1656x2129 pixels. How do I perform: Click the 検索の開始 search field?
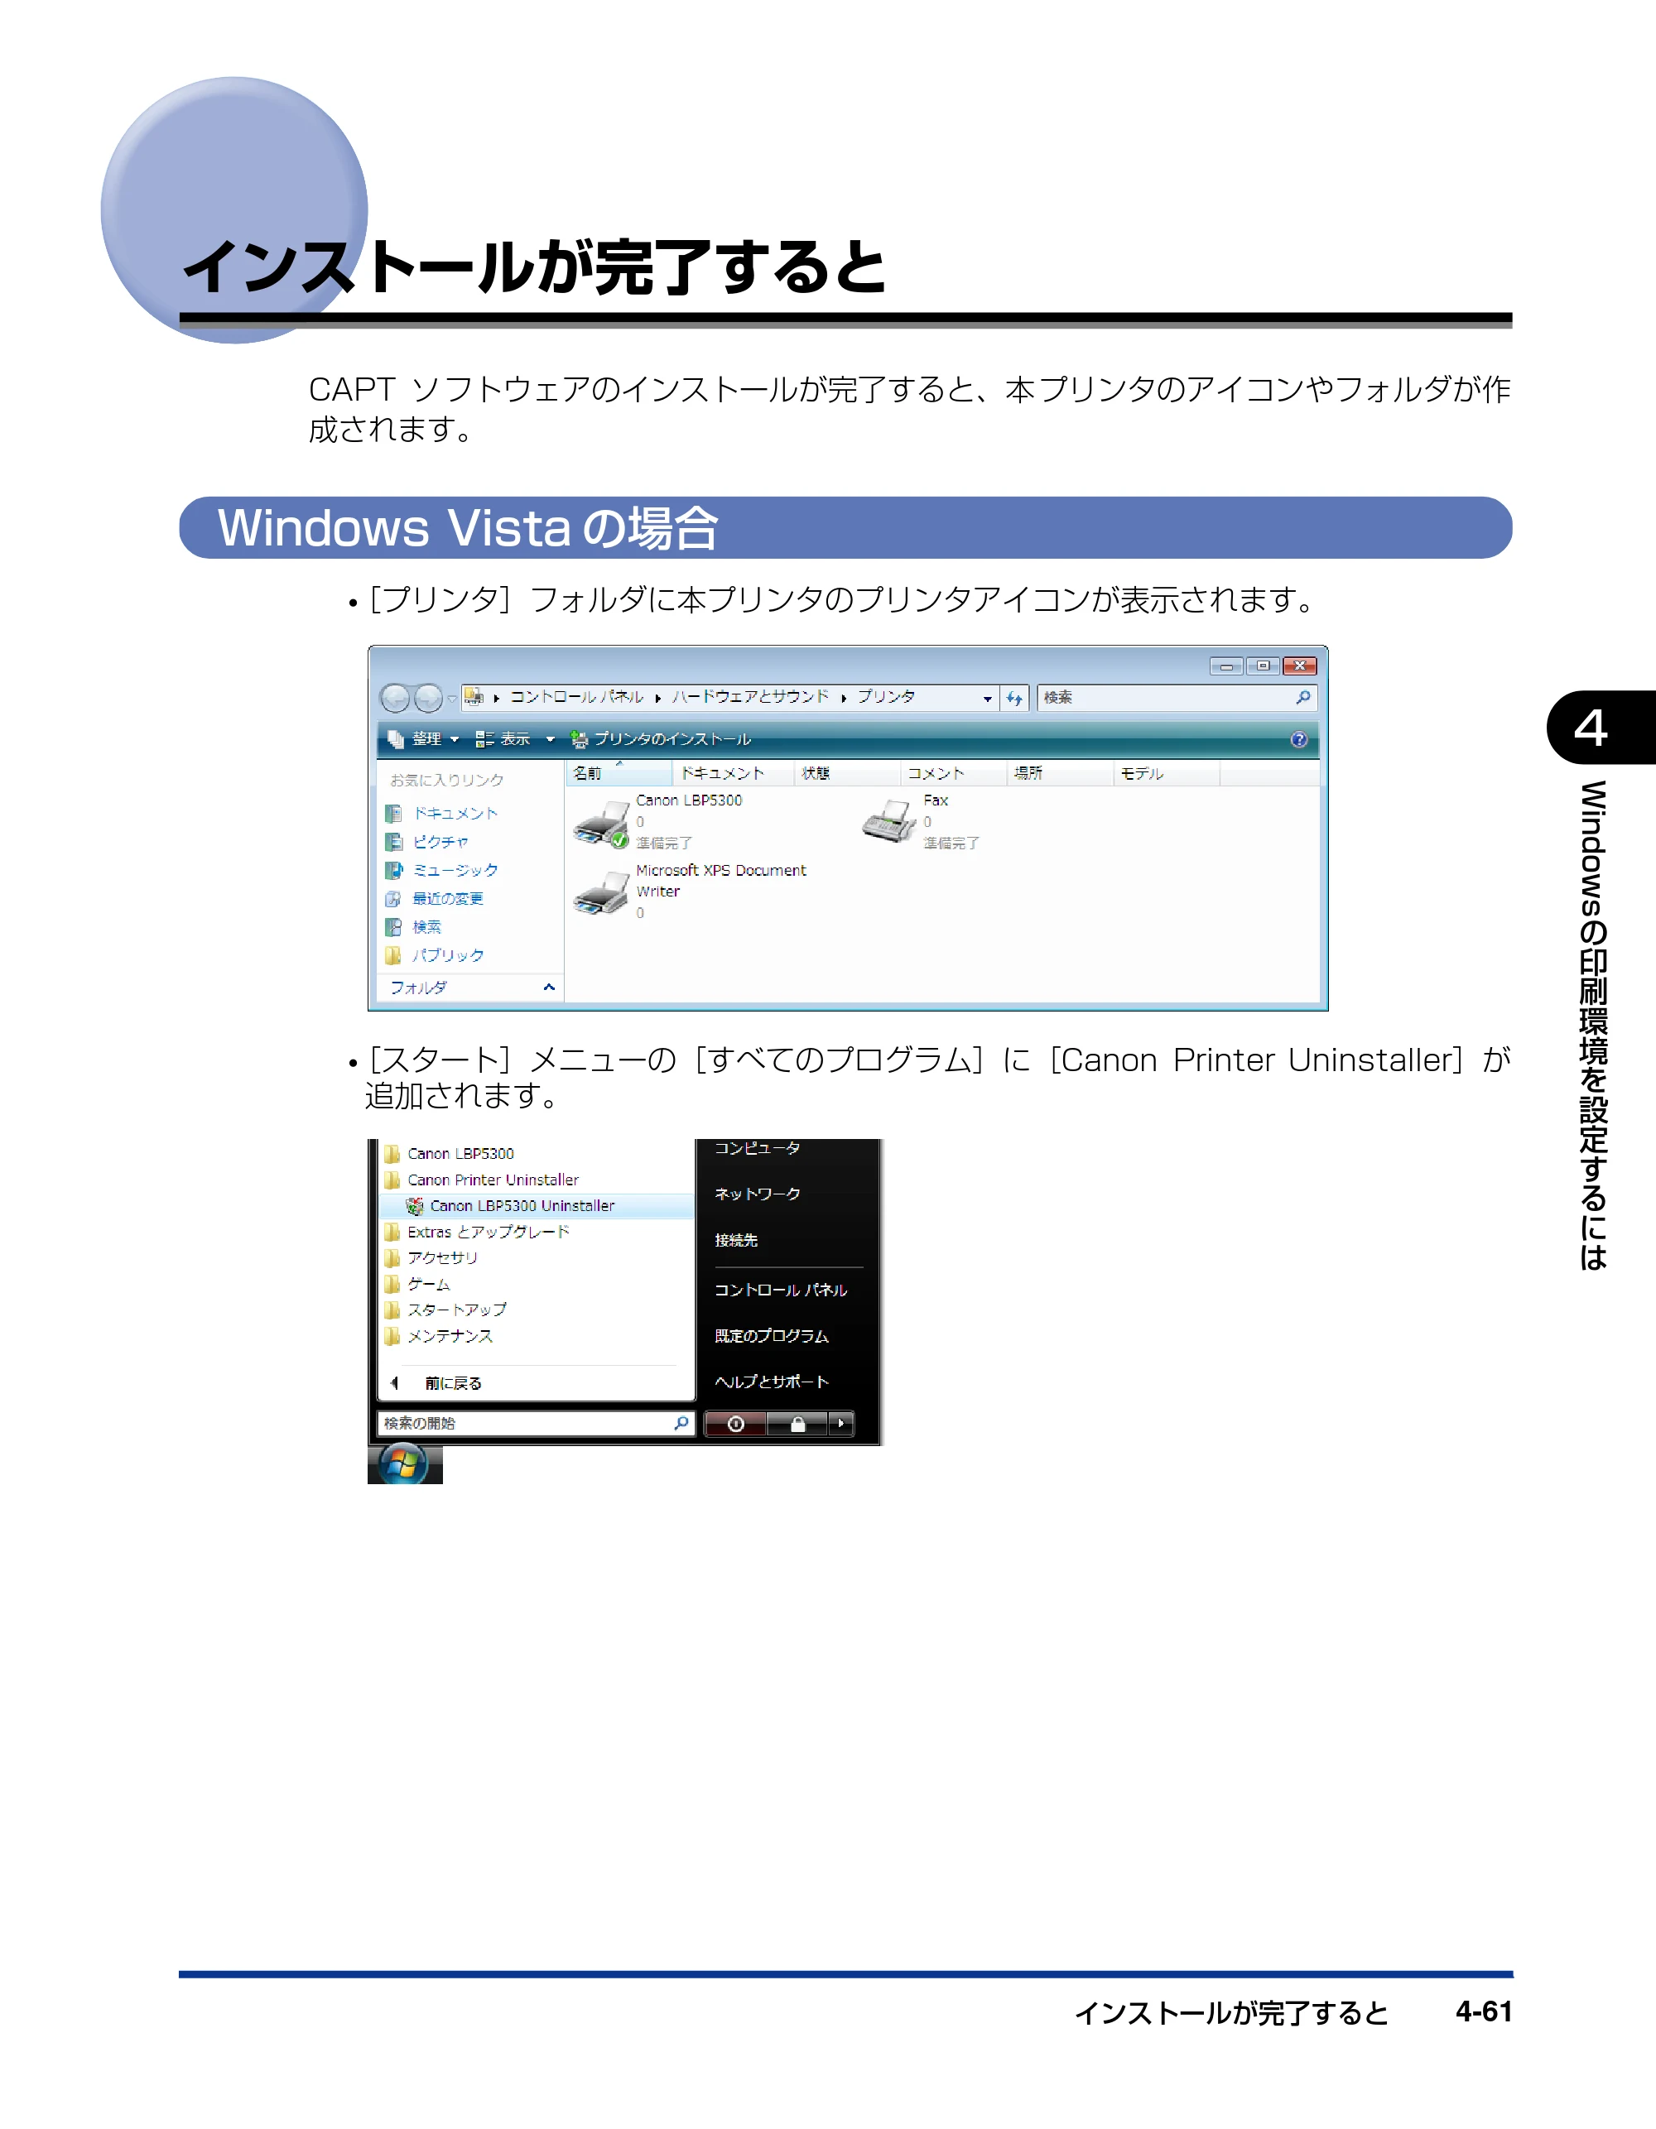tap(536, 1423)
